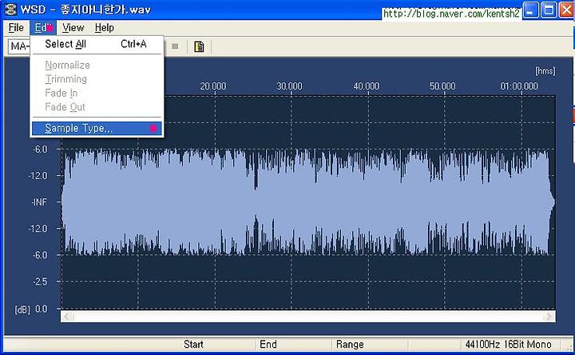This screenshot has height=355, width=575.
Task: Open the File menu
Action: click(x=16, y=27)
